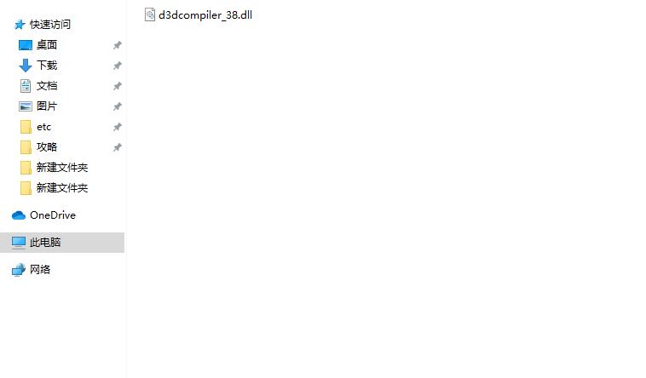Open Pictures (图片) via its picture icon
This screenshot has height=378, width=646.
(25, 106)
